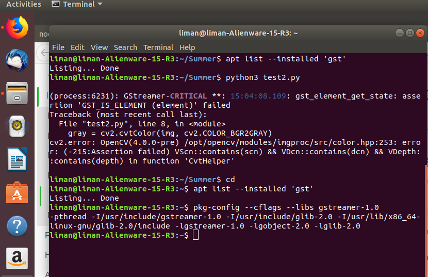Launch Amazon from the dock

pos(17,258)
